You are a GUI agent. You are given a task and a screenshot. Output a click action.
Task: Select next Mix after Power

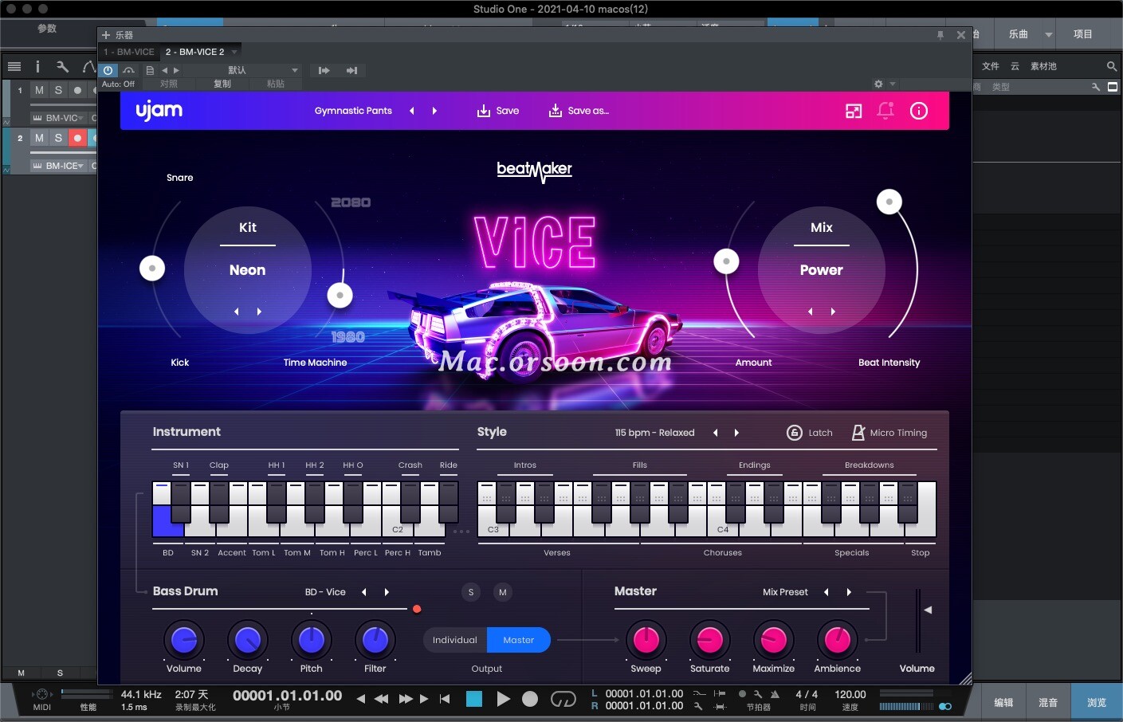[833, 312]
